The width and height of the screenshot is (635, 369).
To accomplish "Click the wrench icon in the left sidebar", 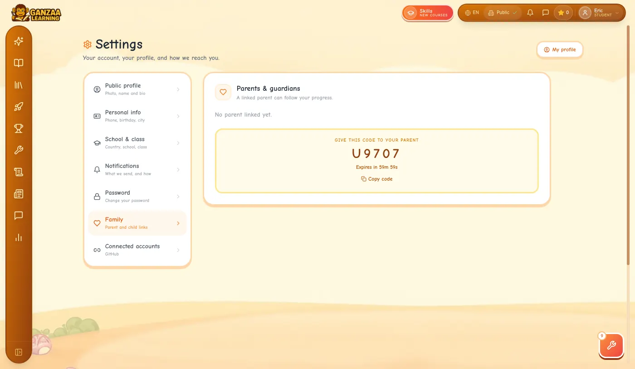I will 19,150.
